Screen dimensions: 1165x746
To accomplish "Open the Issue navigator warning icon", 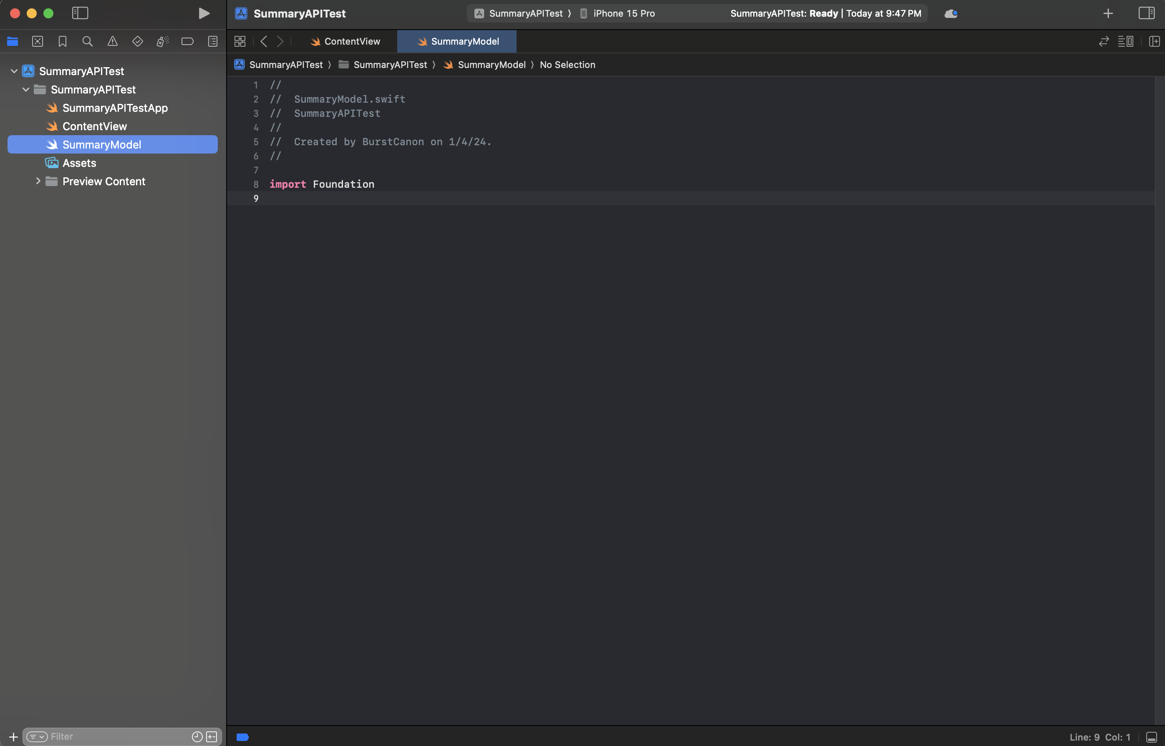I will click(112, 41).
